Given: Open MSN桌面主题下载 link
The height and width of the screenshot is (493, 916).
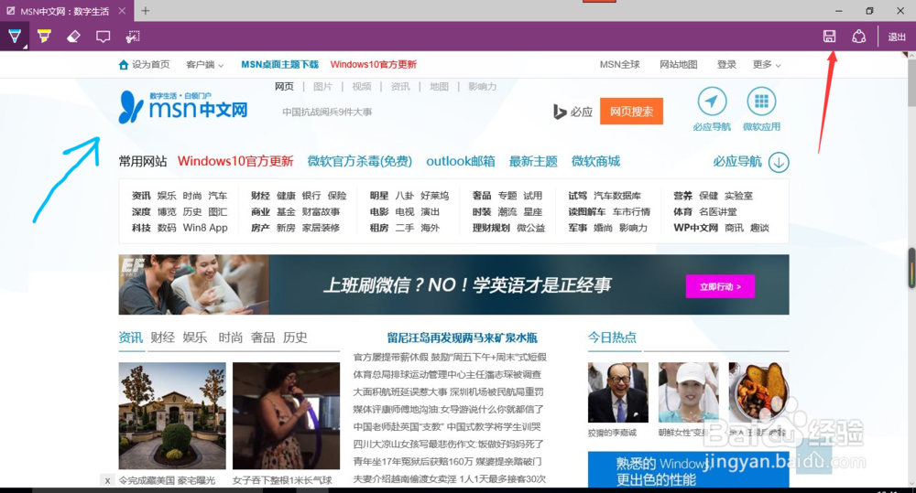Looking at the screenshot, I should coord(279,64).
